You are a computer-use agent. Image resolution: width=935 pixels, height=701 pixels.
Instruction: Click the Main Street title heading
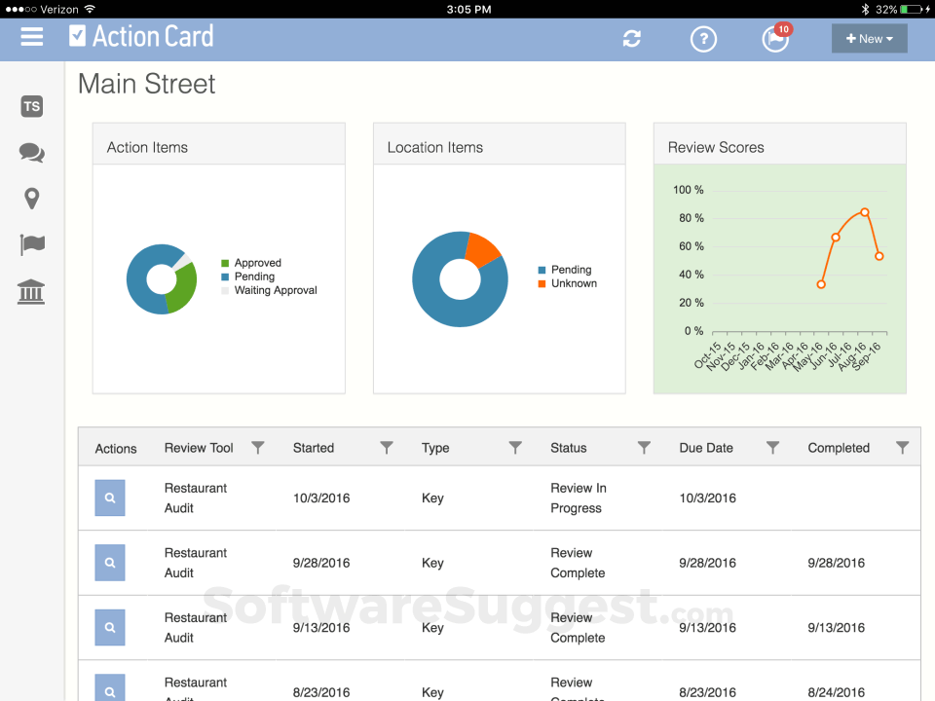146,85
